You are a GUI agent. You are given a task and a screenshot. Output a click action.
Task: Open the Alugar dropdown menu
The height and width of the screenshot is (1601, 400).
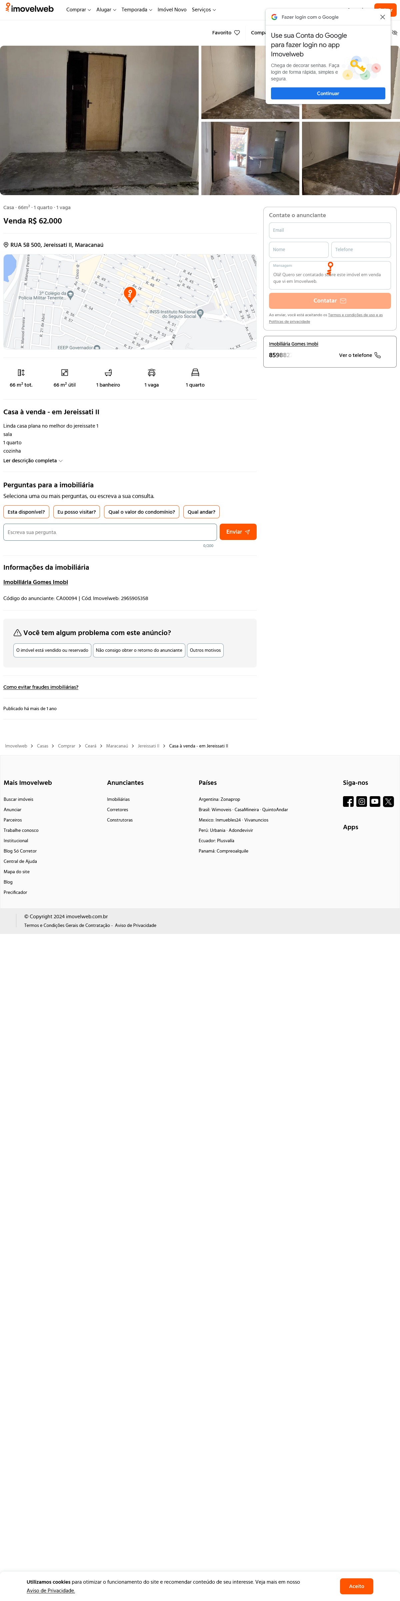(x=106, y=10)
